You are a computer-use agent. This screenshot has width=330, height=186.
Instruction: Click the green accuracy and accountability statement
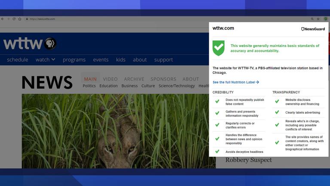(275, 48)
